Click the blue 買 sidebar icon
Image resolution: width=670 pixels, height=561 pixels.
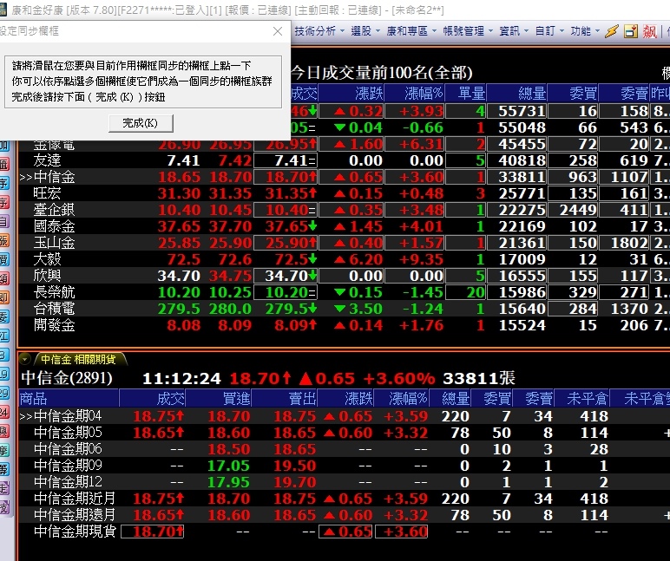pyautogui.click(x=4, y=259)
